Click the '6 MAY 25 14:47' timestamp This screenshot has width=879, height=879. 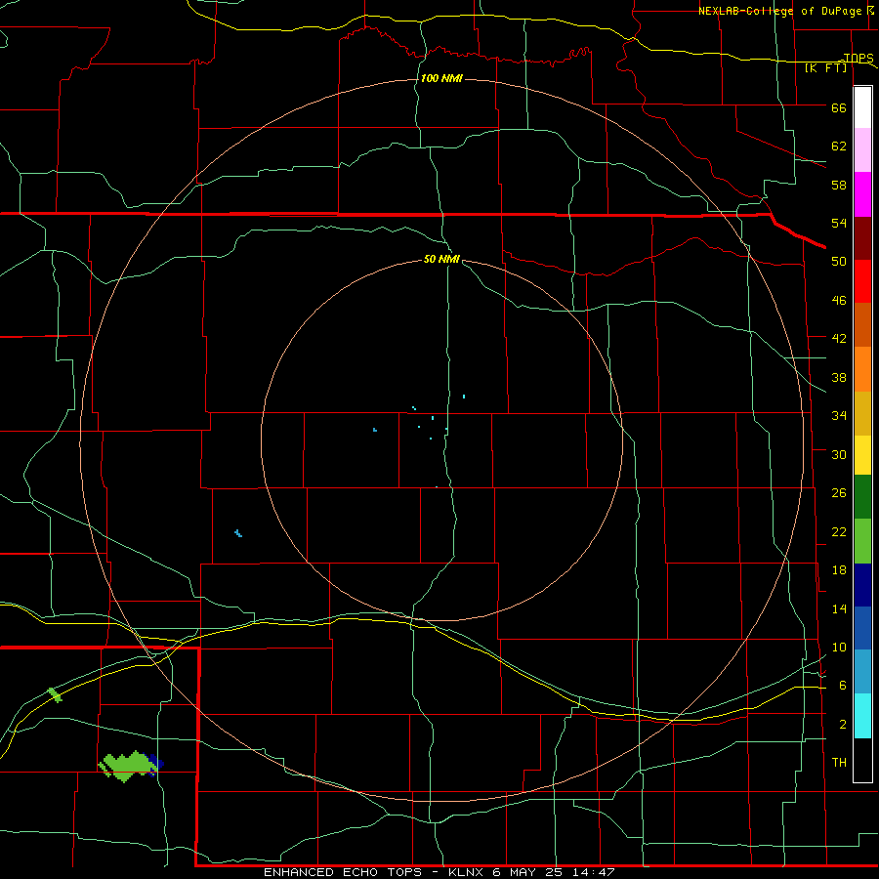click(554, 872)
